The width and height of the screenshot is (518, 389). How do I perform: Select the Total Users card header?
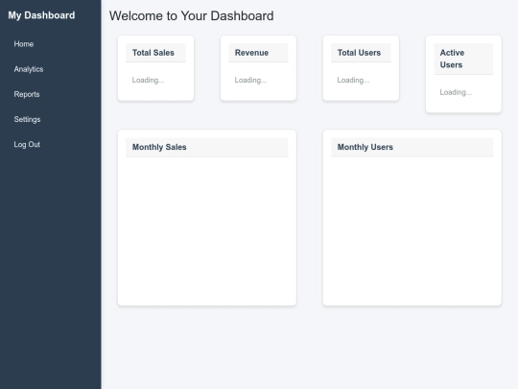pyautogui.click(x=361, y=53)
